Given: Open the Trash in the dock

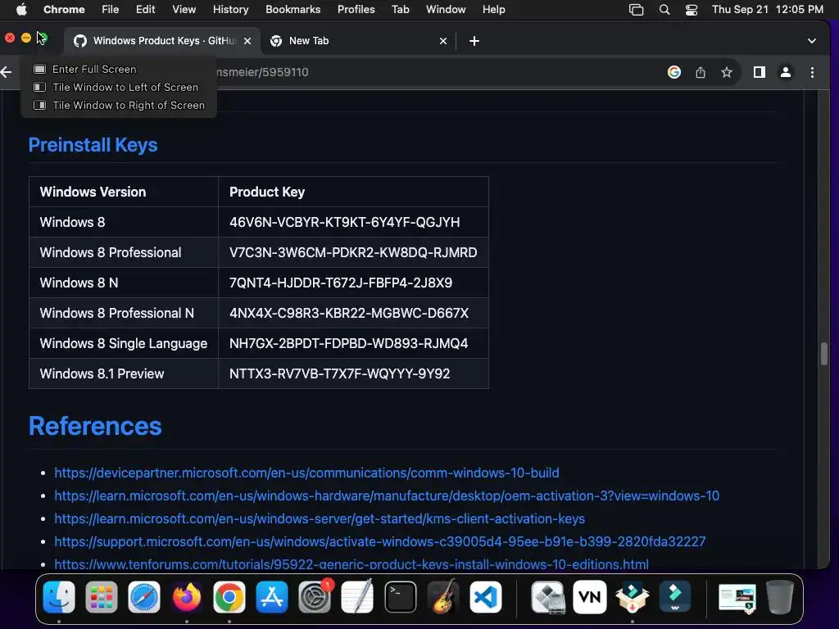Looking at the screenshot, I should 780,597.
